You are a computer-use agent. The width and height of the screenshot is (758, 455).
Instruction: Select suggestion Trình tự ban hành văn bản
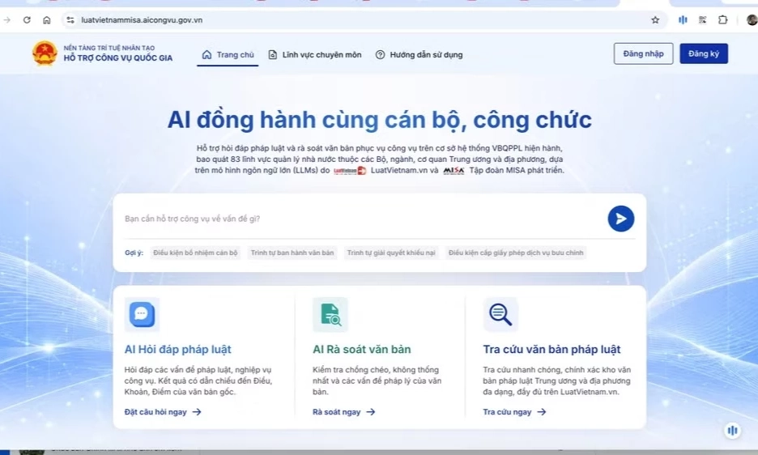[x=292, y=253]
